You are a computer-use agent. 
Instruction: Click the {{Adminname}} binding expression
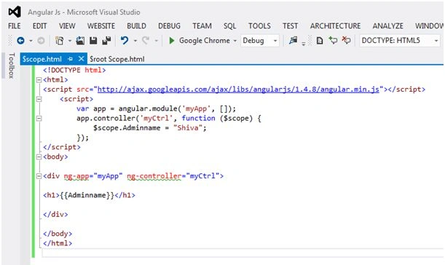click(x=87, y=195)
